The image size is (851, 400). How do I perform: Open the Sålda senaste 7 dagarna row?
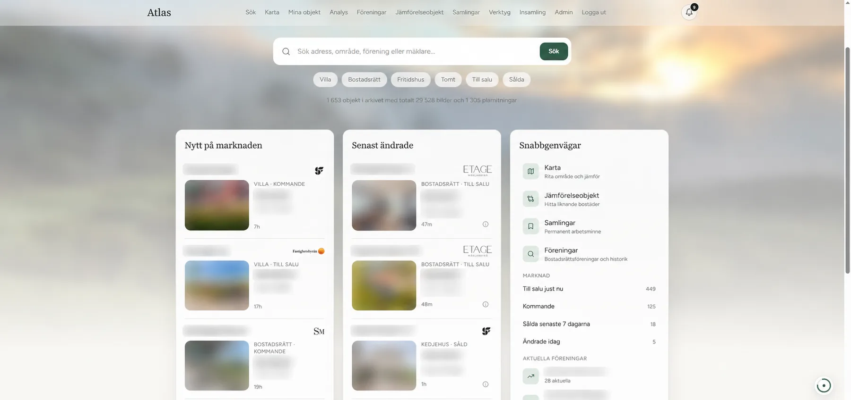589,324
